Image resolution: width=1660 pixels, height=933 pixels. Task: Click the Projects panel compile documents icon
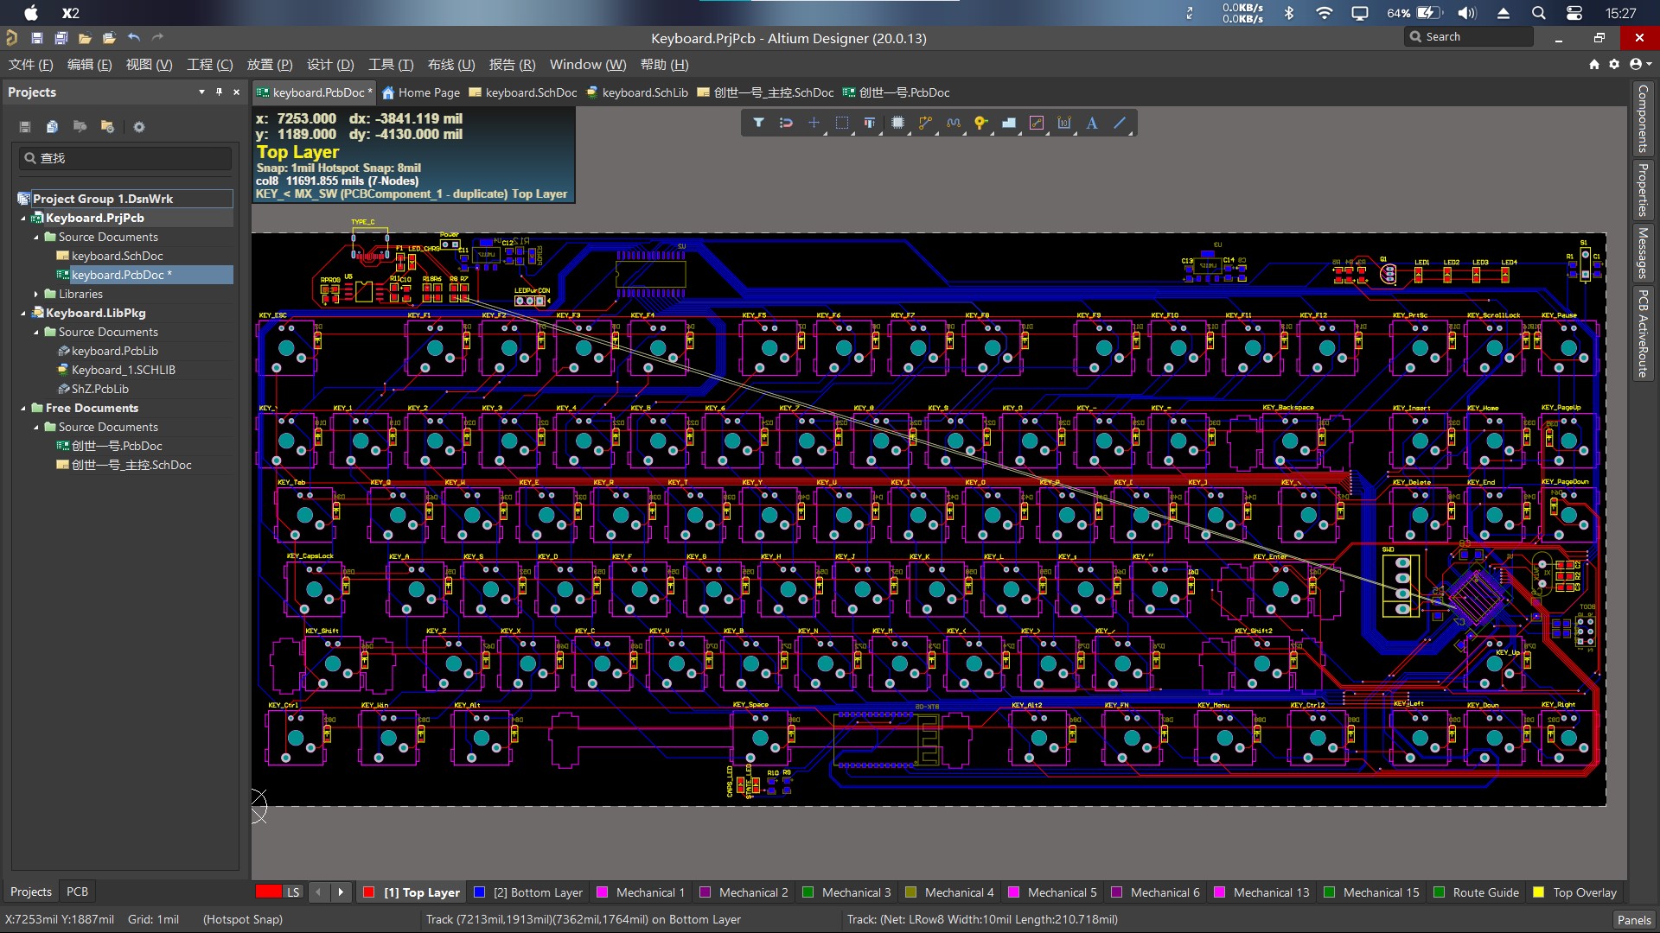(x=52, y=127)
